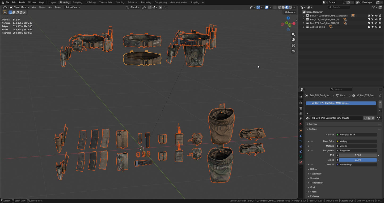Select wireframe viewport shading mode

coord(280,7)
